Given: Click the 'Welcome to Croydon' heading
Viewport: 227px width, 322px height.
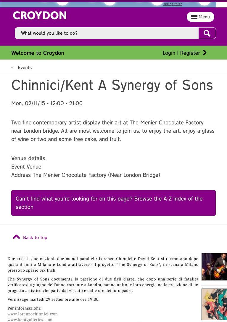Looking at the screenshot, I should pyautogui.click(x=38, y=53).
